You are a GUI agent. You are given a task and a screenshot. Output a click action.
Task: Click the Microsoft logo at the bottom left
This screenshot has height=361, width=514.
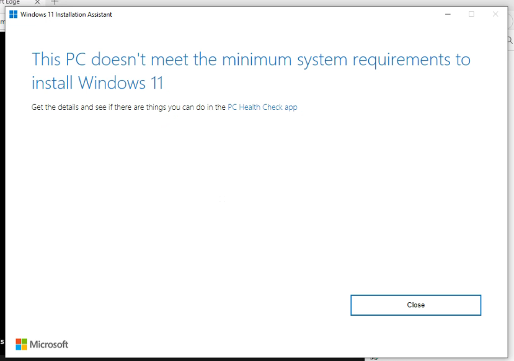click(42, 344)
